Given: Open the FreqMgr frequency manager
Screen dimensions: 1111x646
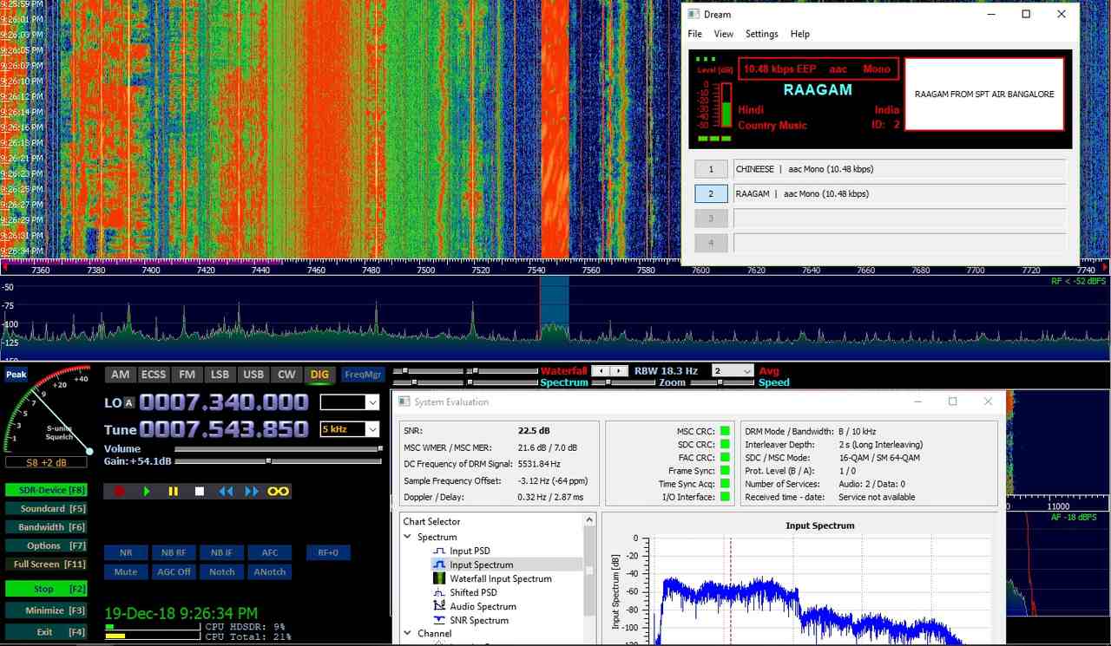Looking at the screenshot, I should 363,375.
